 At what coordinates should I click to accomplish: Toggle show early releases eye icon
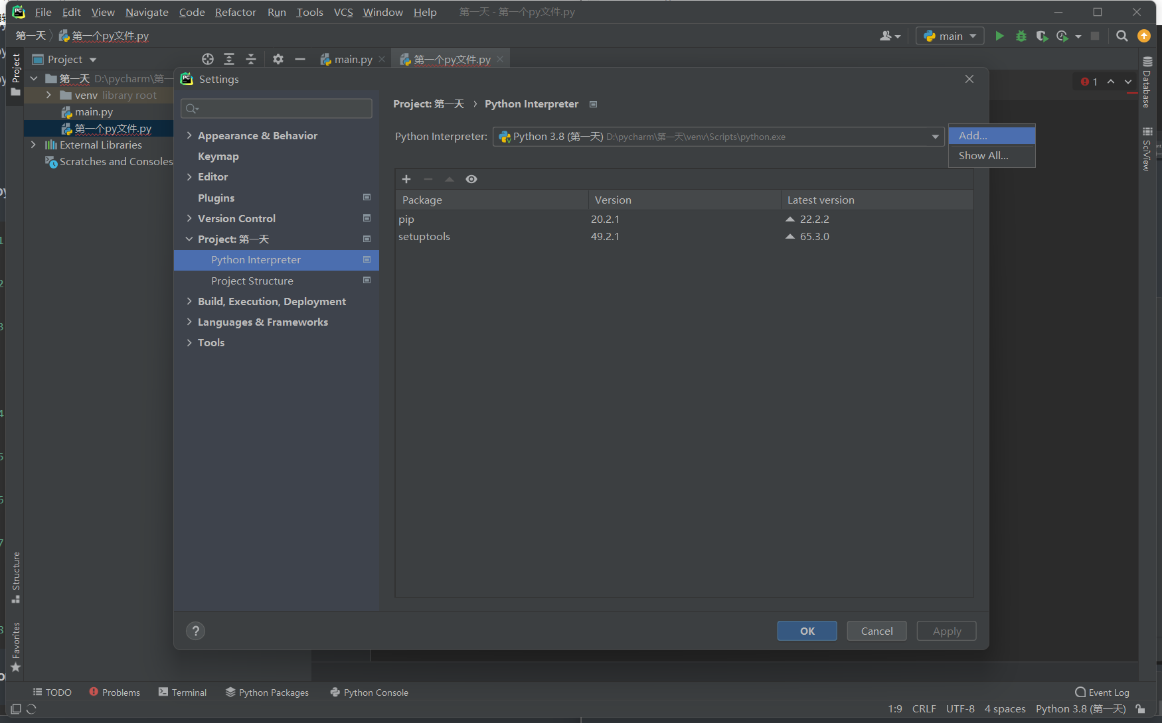click(471, 179)
